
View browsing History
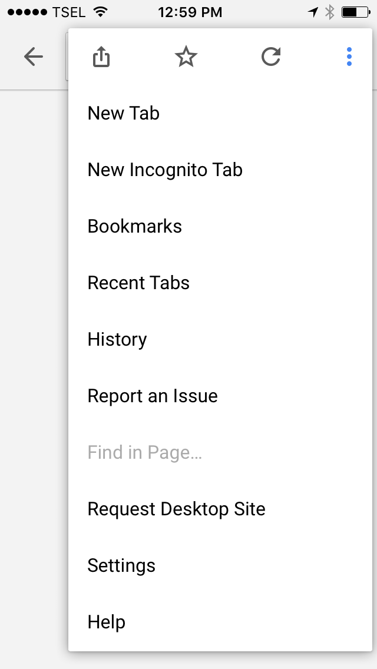117,339
